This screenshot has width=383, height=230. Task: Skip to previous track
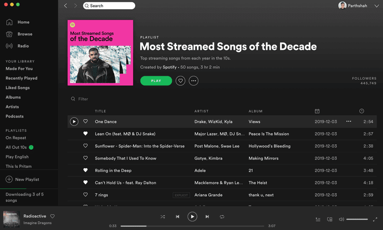pos(178,216)
